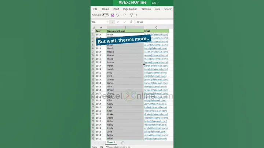The height and width of the screenshot is (148, 264).
Task: Switch to the Sheet1 tab
Action: coord(111,143)
